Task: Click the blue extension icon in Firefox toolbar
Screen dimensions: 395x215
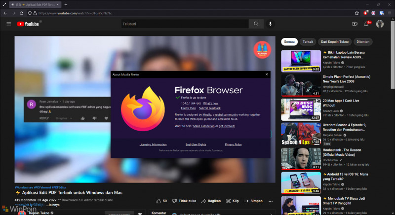Action: tap(382, 13)
